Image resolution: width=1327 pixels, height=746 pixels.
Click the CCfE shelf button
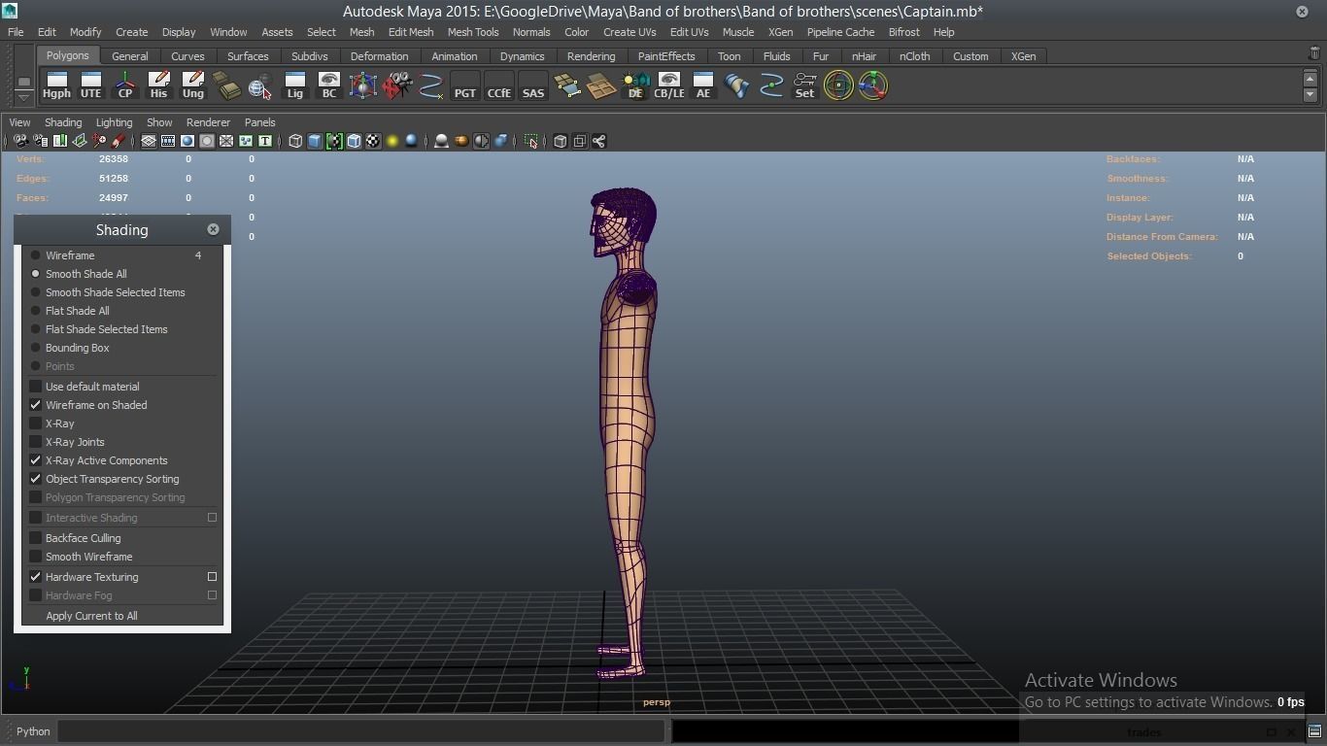(x=498, y=85)
